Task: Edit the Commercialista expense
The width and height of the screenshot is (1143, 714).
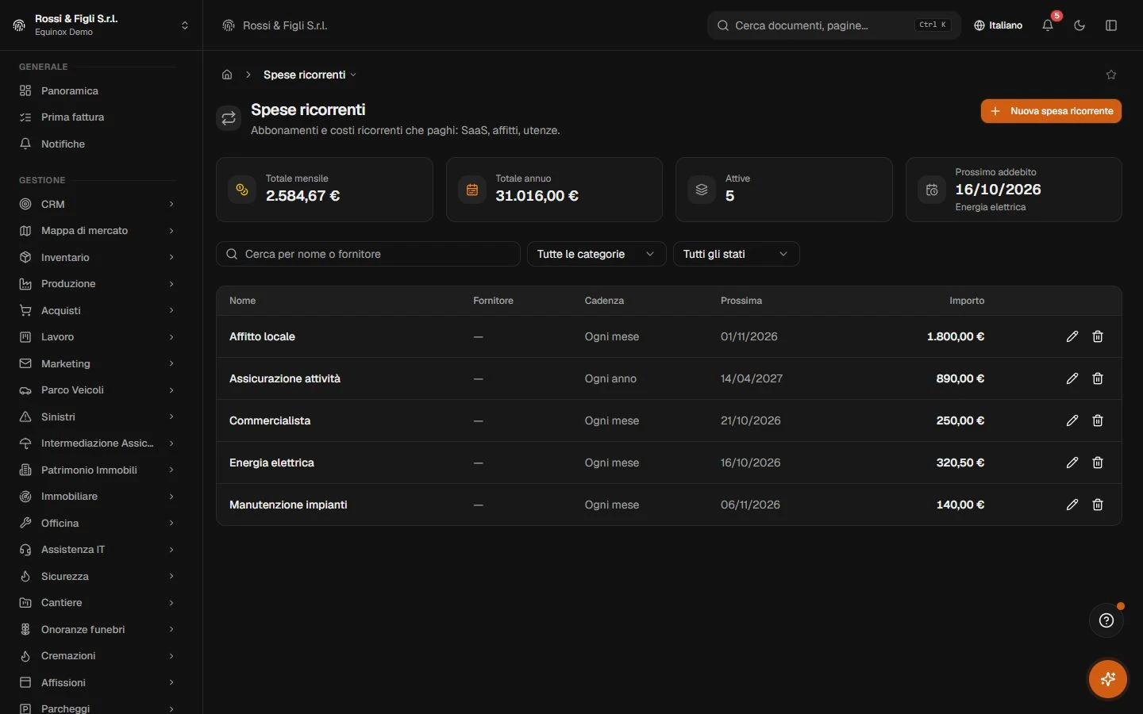Action: (x=1072, y=420)
